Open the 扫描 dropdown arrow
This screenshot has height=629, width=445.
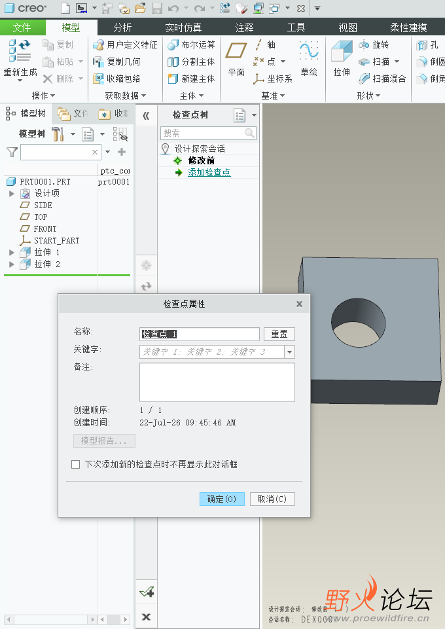397,62
